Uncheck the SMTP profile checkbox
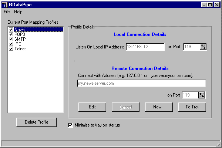 click(x=11, y=39)
